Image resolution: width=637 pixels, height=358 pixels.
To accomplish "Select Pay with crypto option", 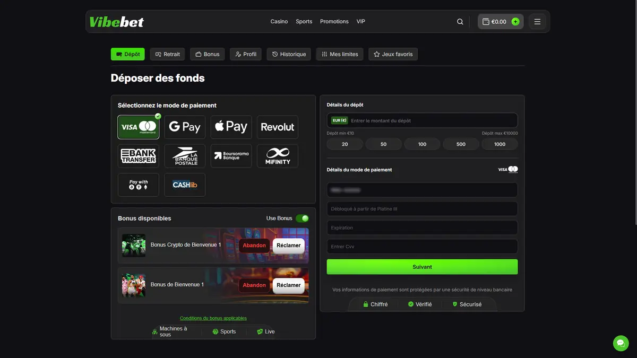I will [x=138, y=185].
